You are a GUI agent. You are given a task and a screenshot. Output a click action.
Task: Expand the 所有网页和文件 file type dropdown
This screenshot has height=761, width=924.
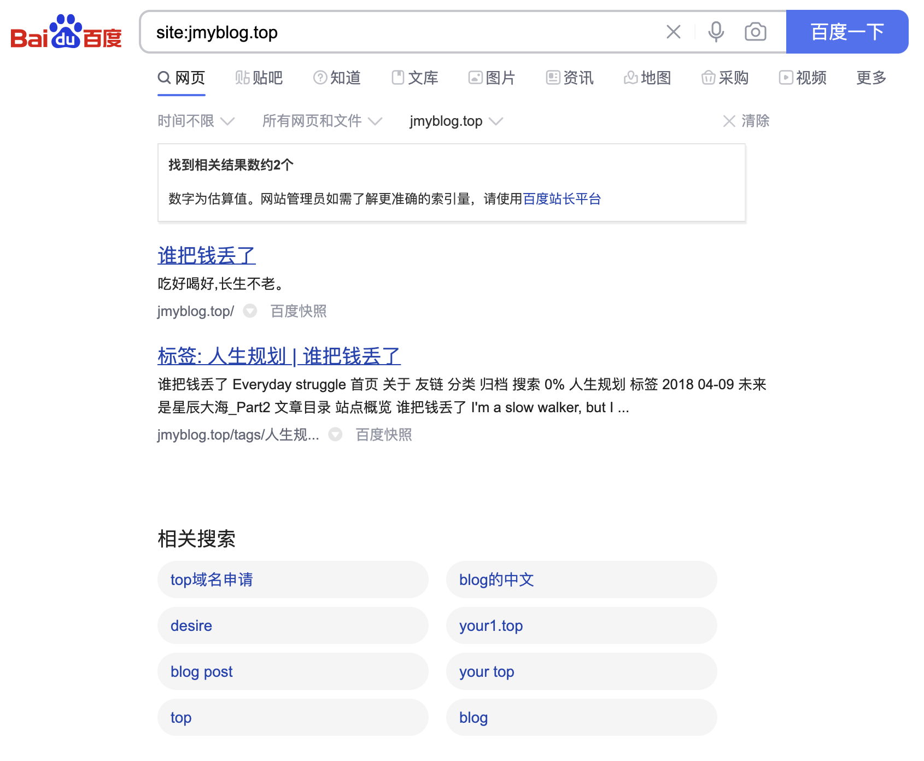click(x=323, y=121)
